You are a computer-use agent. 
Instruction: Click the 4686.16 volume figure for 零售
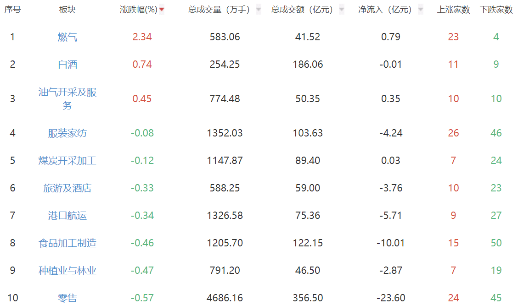pyautogui.click(x=225, y=298)
